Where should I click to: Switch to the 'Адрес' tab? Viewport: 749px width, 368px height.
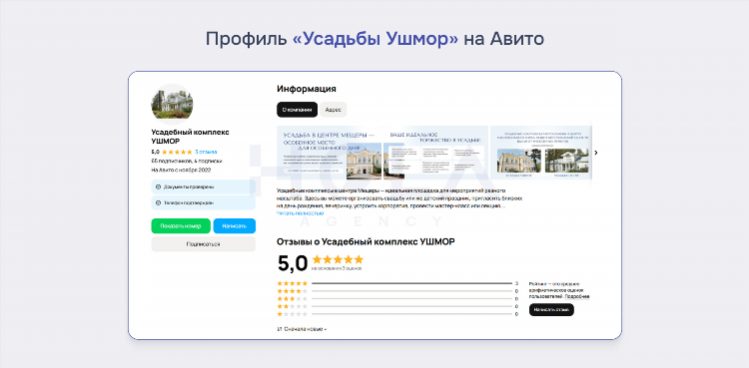333,110
